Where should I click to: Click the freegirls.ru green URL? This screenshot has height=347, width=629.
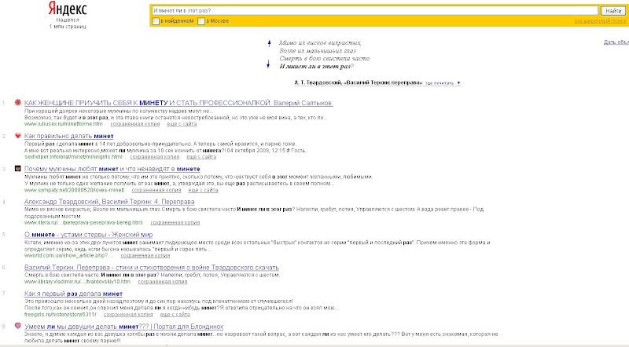point(61,315)
